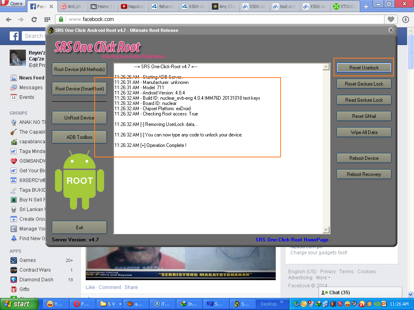Switch to the Napaka YouTube tab
This screenshot has width=414, height=310.
tap(133, 6)
